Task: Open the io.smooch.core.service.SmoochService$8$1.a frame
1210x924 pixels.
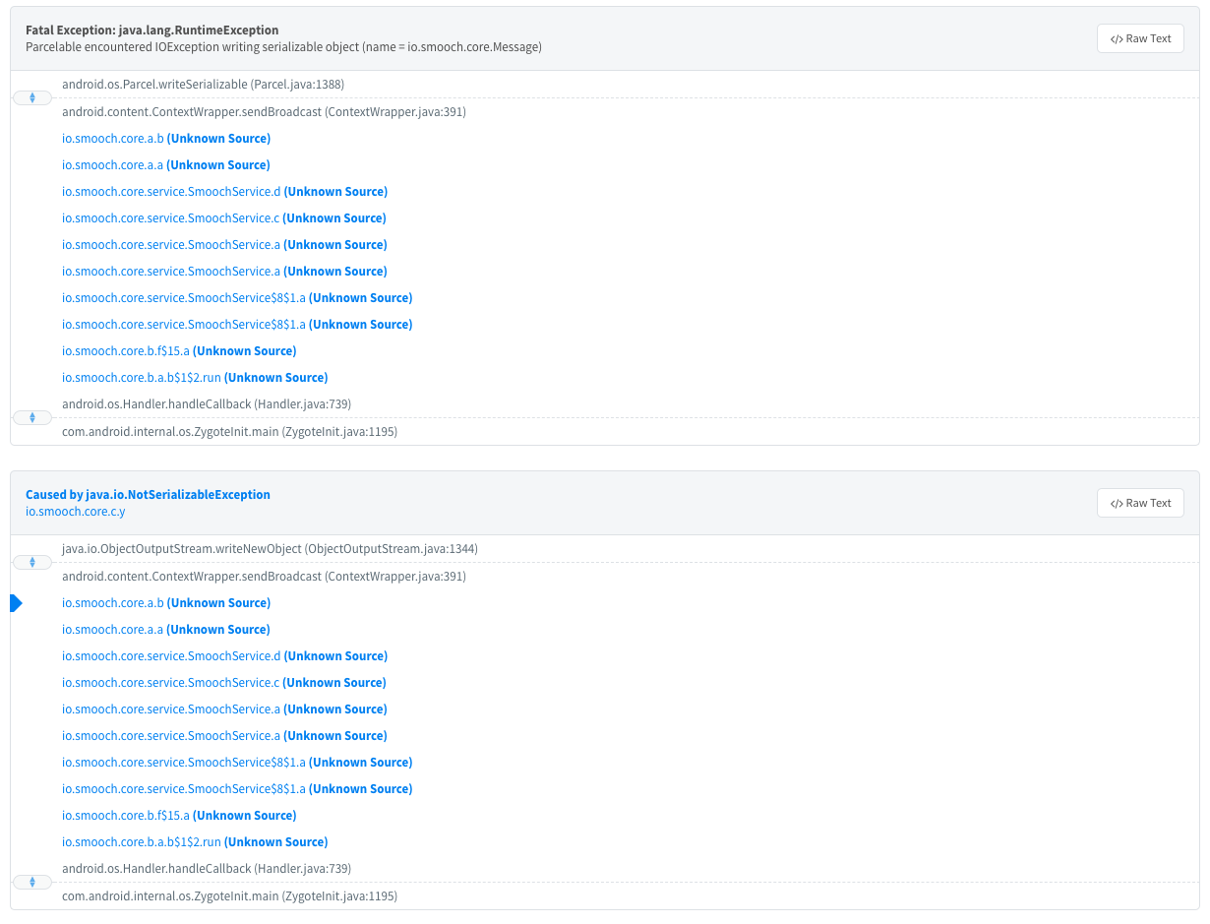Action: click(183, 297)
